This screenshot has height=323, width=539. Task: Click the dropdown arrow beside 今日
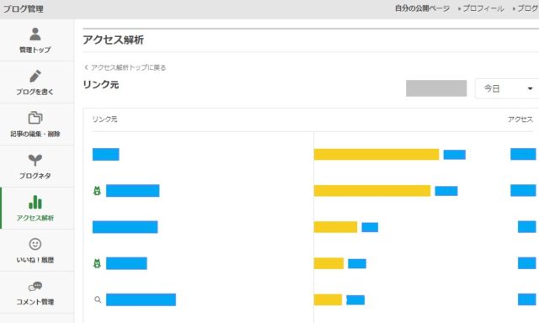(530, 88)
